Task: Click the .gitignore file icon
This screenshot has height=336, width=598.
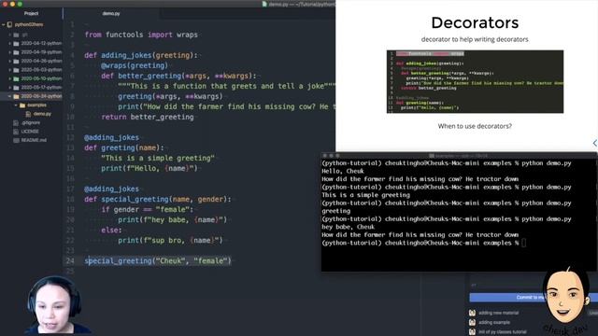Action: 16,122
